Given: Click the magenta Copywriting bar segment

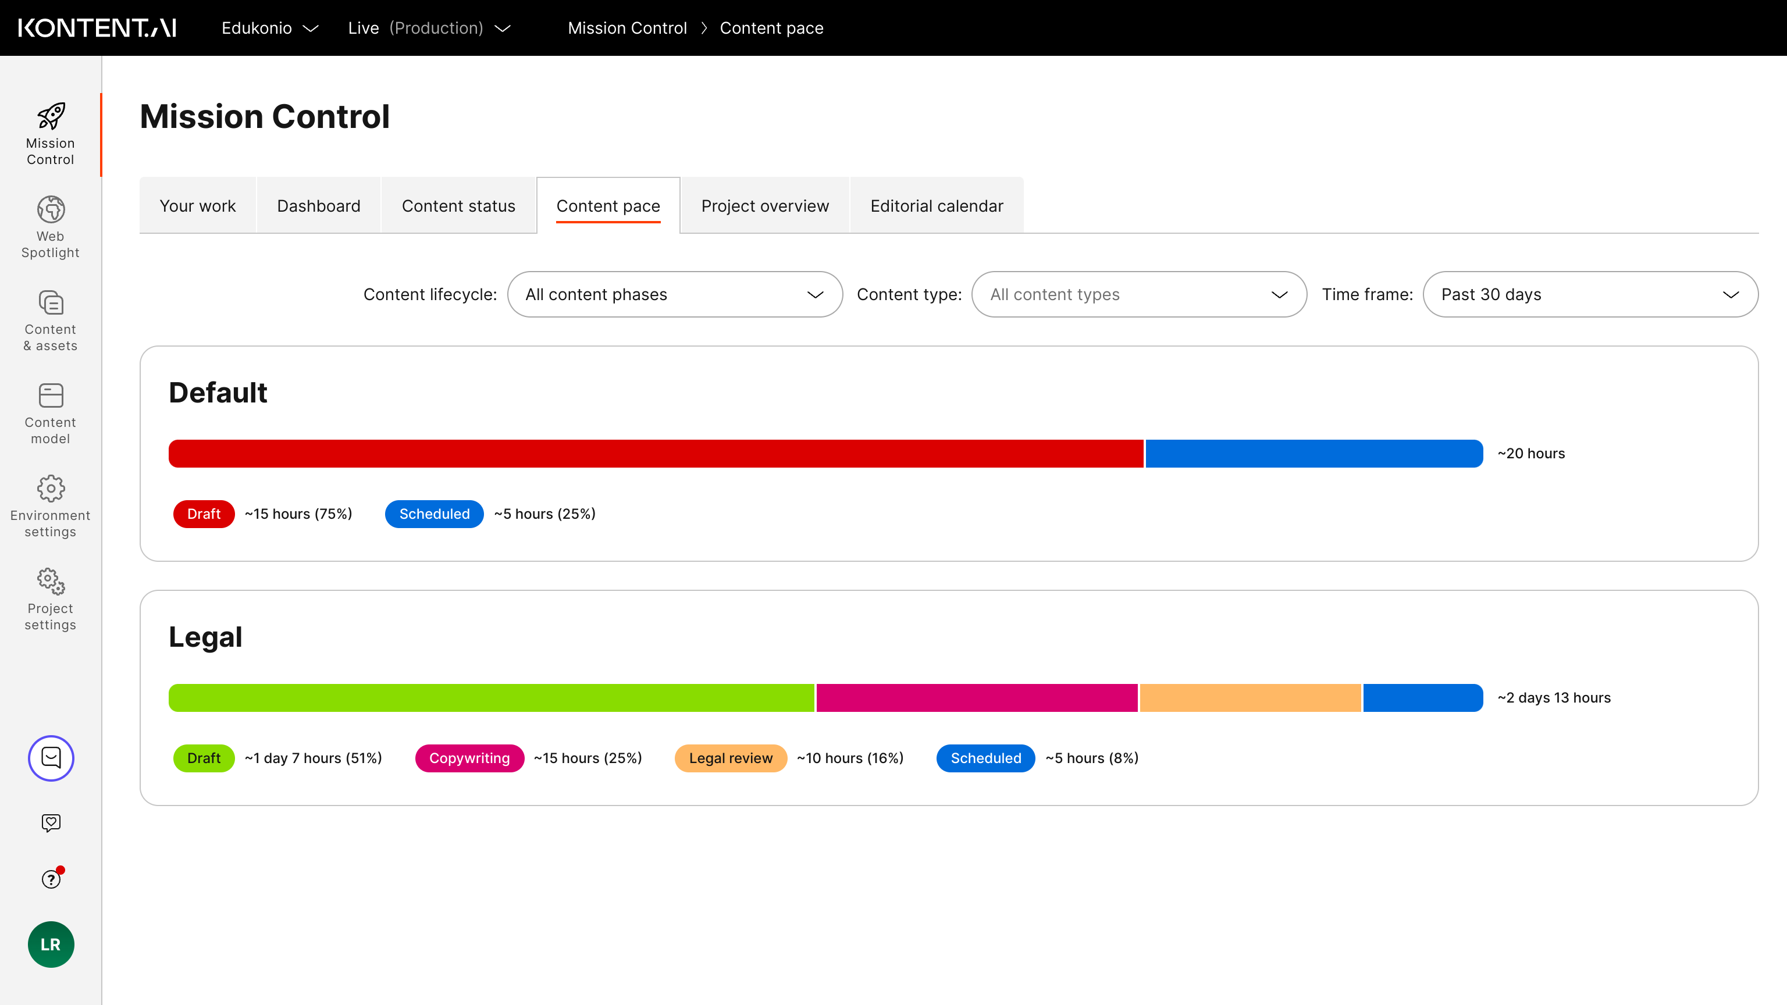Looking at the screenshot, I should [976, 698].
